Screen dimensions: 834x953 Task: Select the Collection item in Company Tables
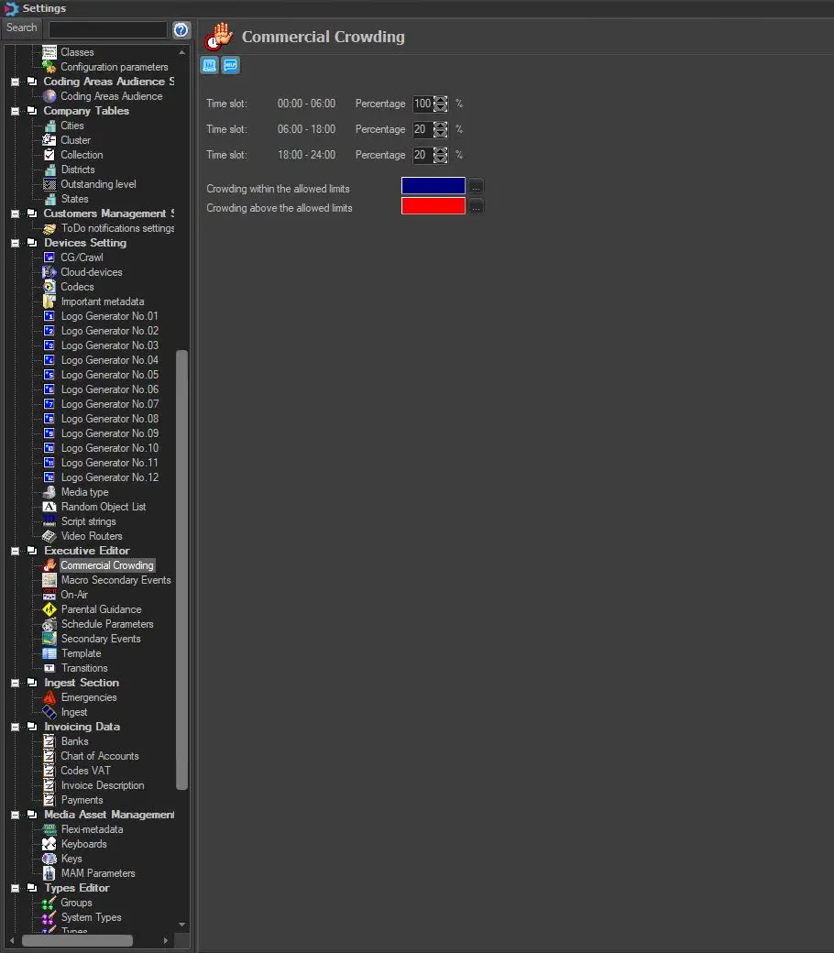(82, 155)
